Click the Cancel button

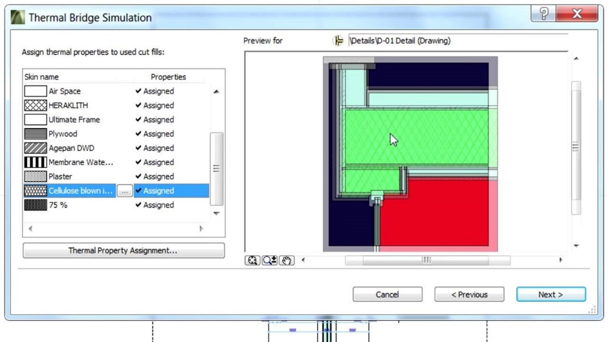[387, 295]
